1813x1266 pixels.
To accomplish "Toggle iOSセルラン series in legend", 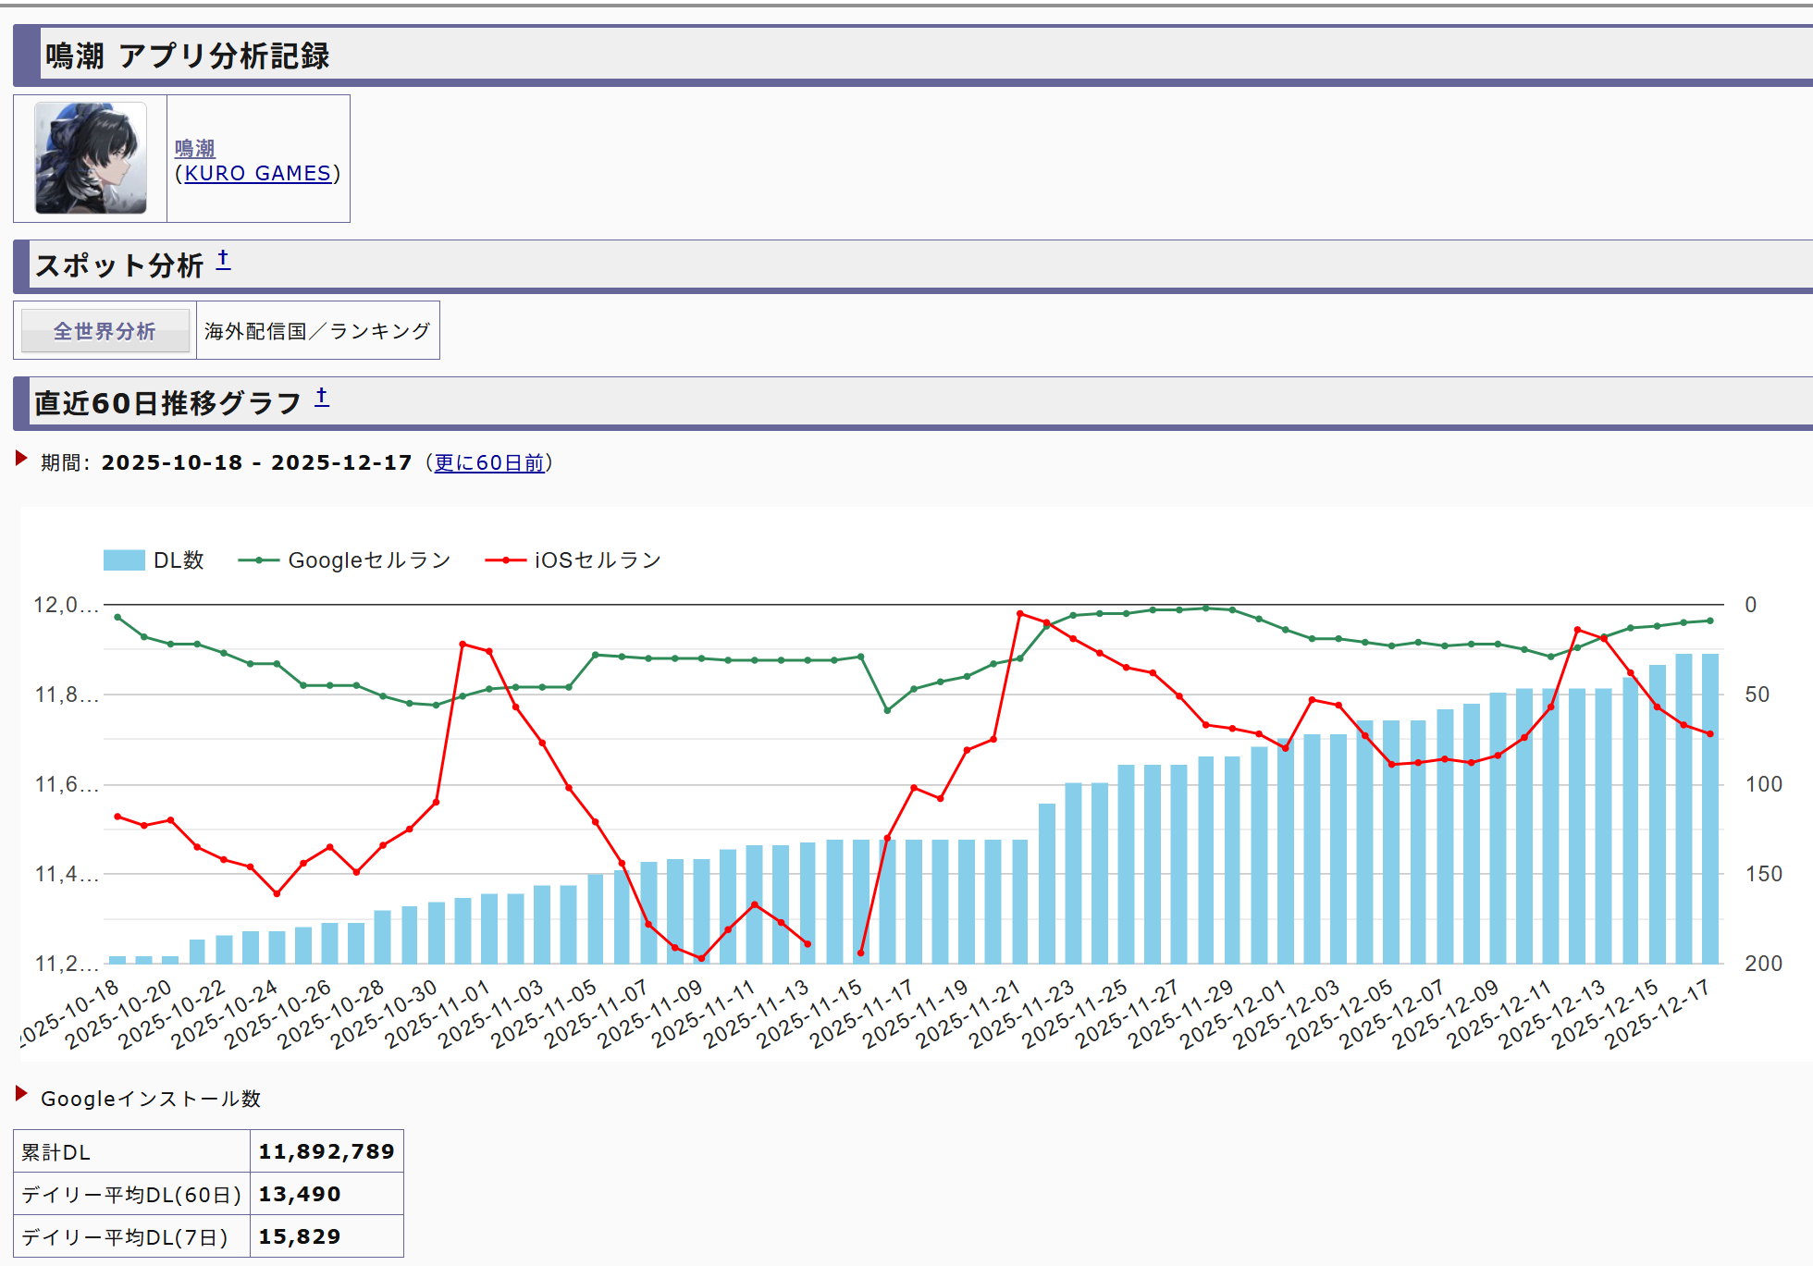I will point(598,560).
